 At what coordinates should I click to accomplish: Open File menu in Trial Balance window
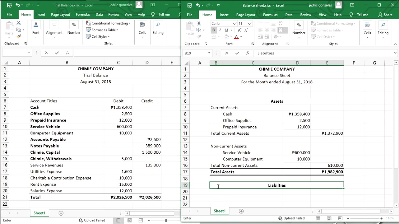point(9,14)
